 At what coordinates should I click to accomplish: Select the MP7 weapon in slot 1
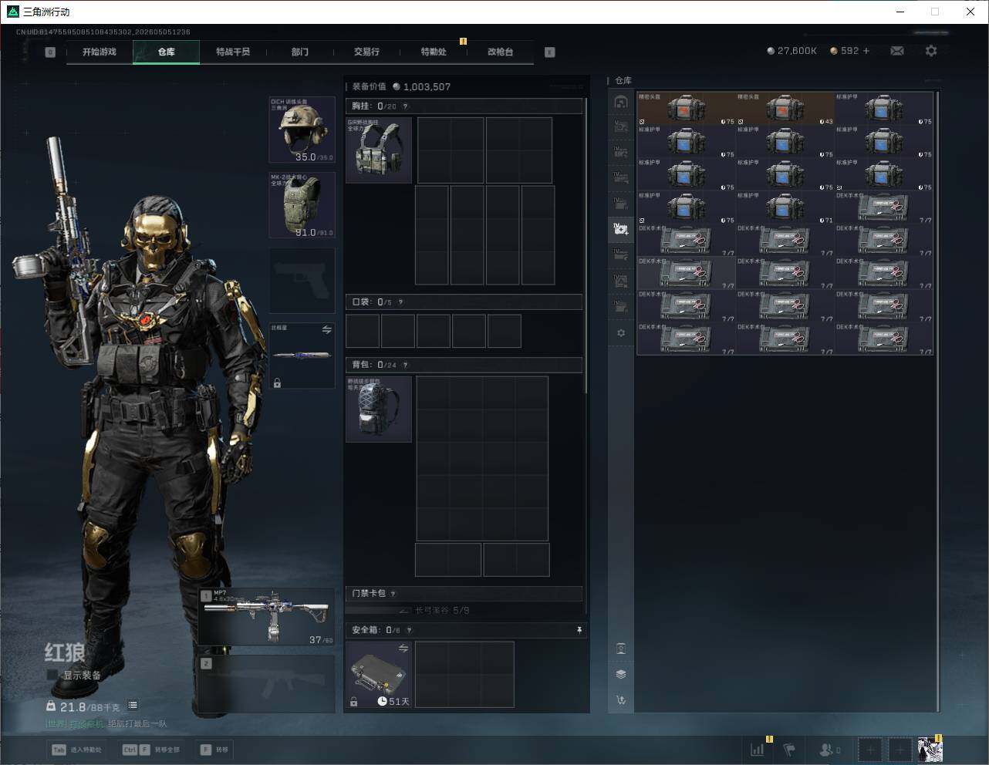(x=267, y=617)
